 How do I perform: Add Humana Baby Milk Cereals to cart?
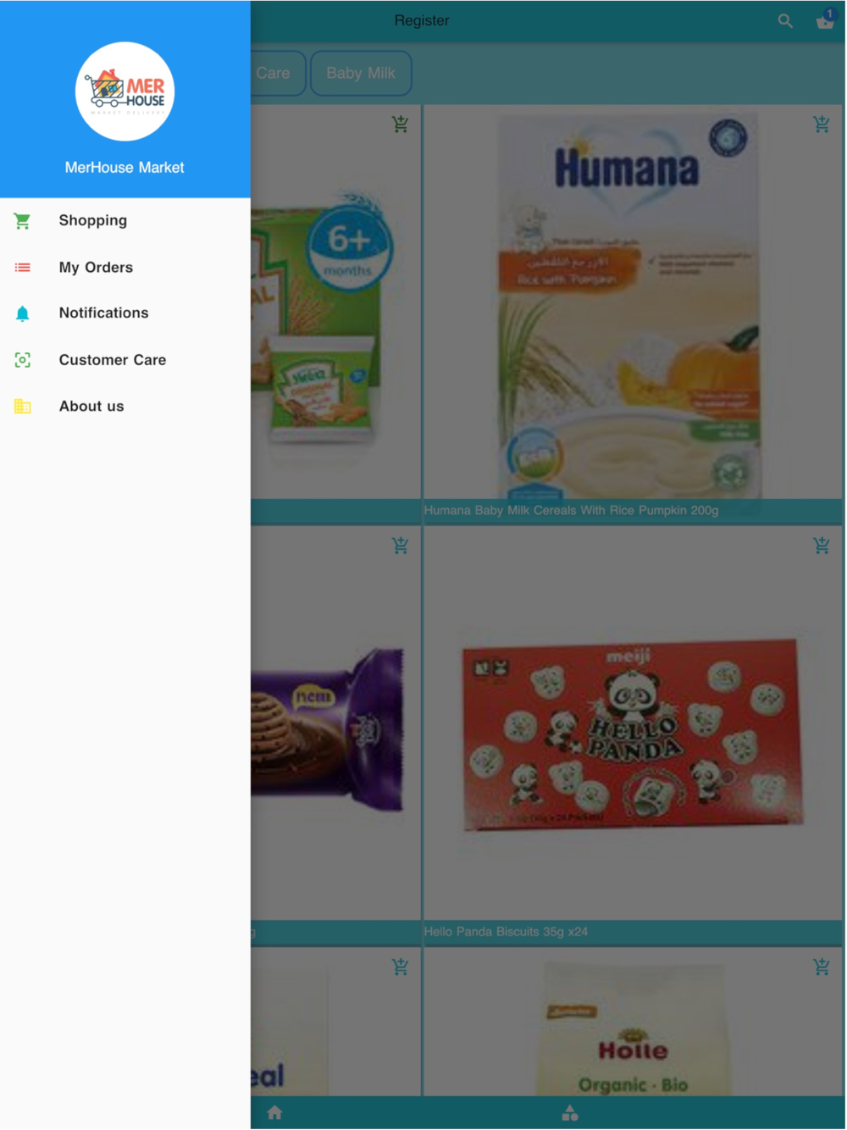tap(822, 125)
